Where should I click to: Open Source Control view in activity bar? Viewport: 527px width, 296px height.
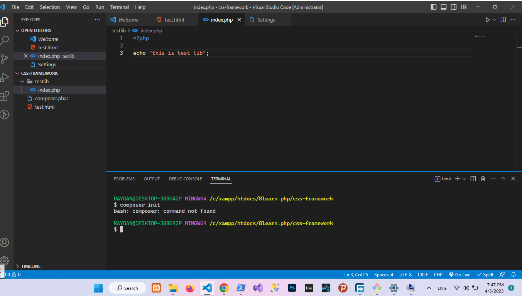[4, 59]
